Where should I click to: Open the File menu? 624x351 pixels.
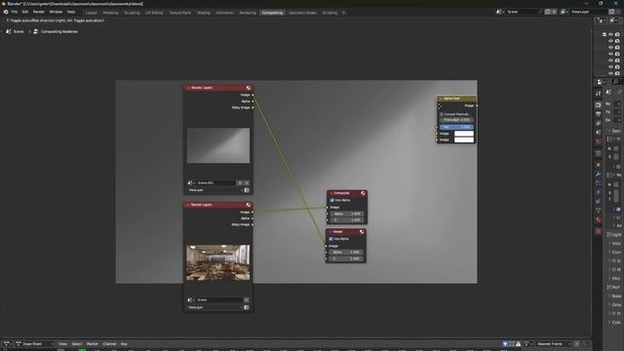[15, 12]
